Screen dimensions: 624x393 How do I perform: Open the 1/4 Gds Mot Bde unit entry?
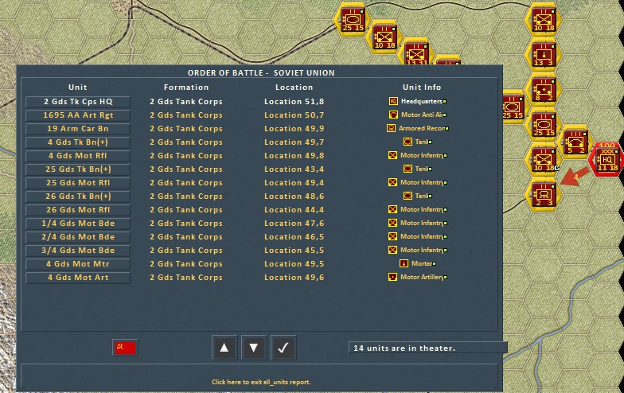click(x=78, y=224)
